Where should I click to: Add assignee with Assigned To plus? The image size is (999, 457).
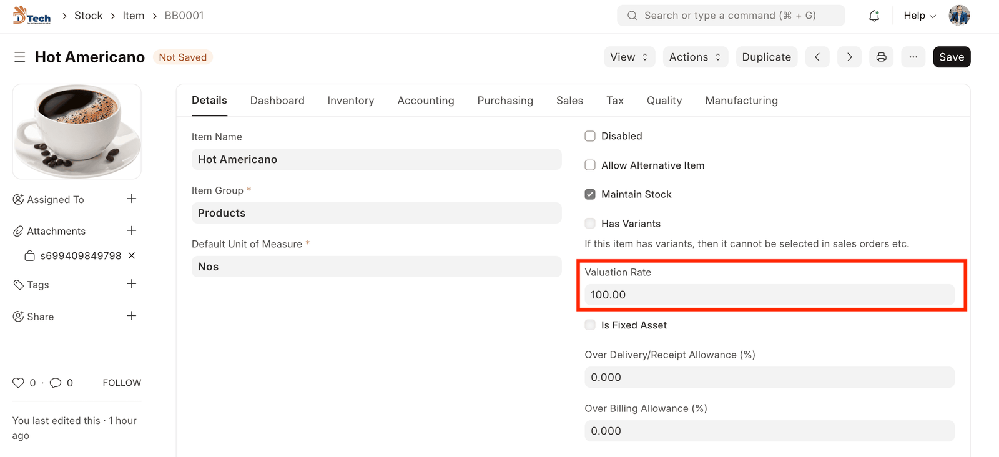132,199
